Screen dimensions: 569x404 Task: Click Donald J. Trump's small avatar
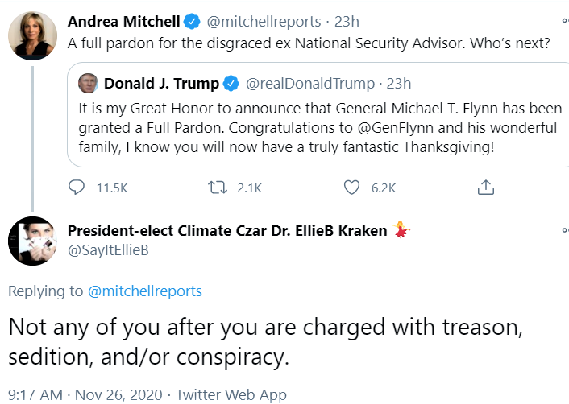point(89,83)
